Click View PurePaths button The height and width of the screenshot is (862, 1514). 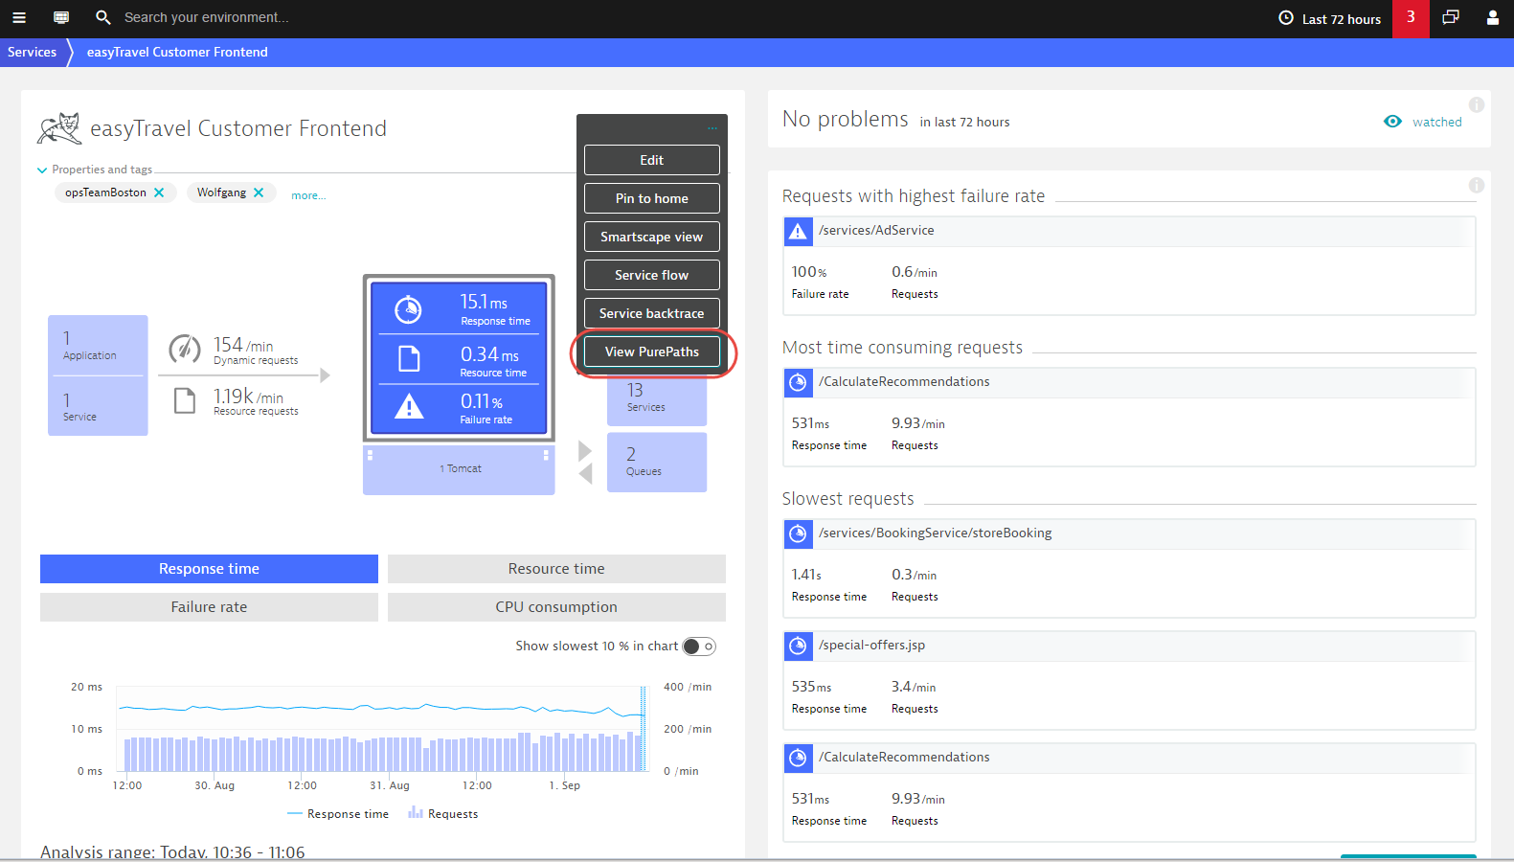[652, 352]
